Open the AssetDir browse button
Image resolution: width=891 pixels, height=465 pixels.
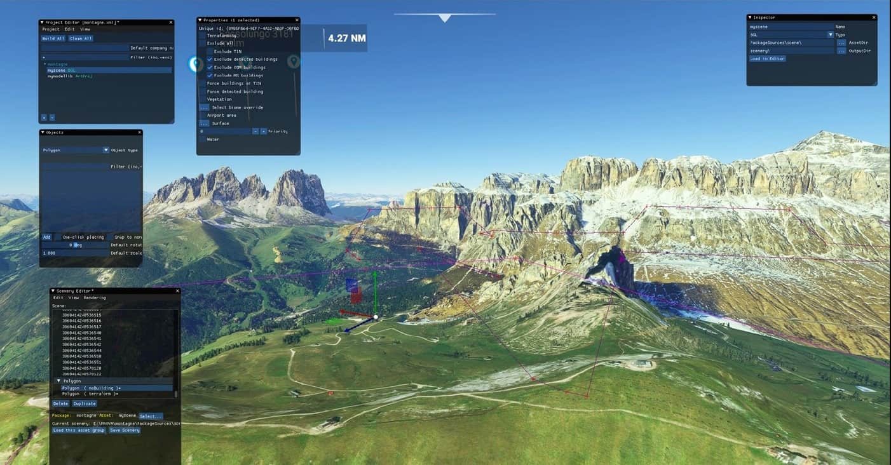(841, 43)
